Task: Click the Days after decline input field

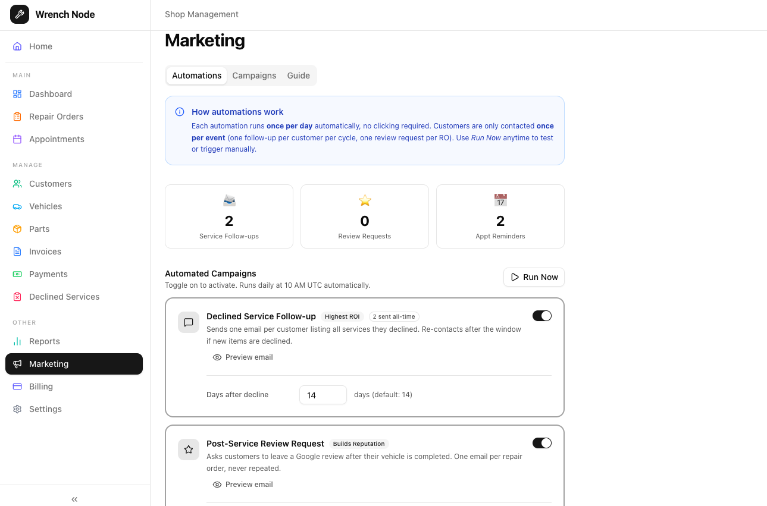Action: pyautogui.click(x=323, y=395)
